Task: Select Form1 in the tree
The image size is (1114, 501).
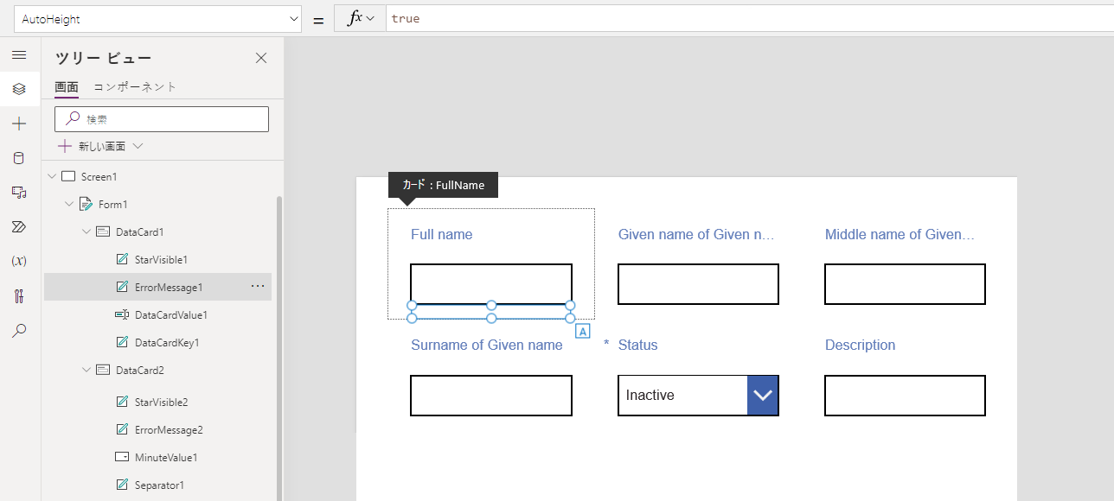Action: [113, 204]
